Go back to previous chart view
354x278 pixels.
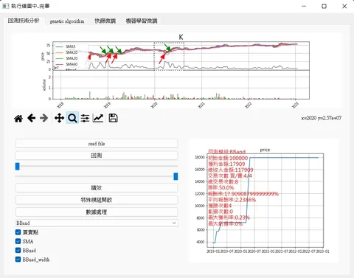pos(31,118)
